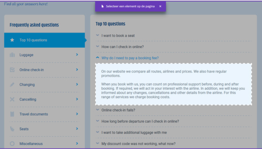Screen dimensions: 262x149
Task: Click 'Why do I need to pay a booking fee?'
Action: coord(130,58)
